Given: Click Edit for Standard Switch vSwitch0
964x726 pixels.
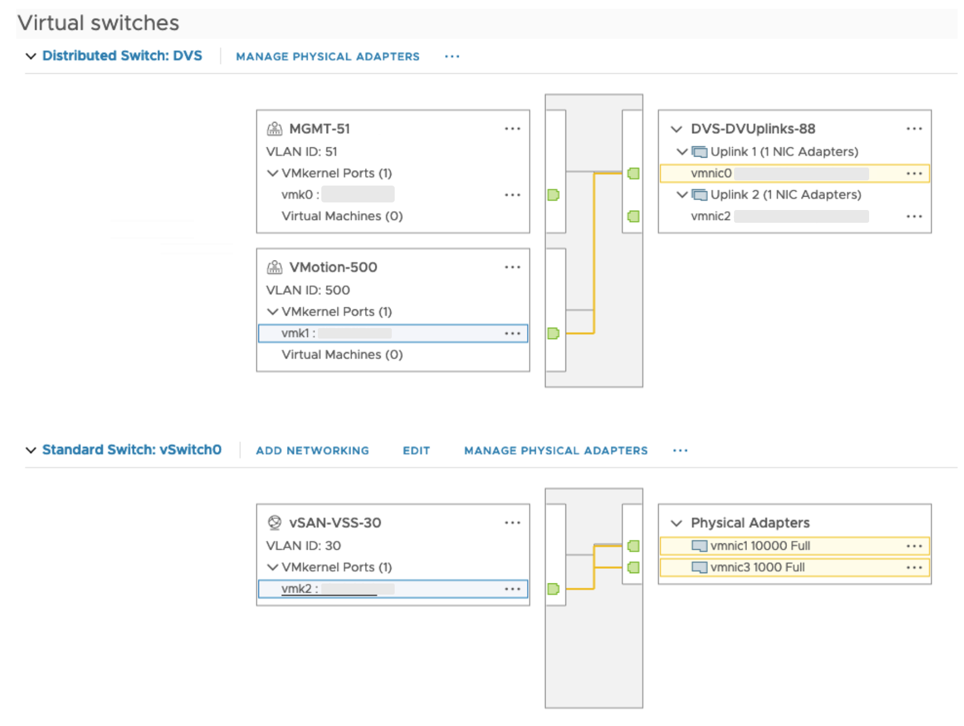Looking at the screenshot, I should pos(416,450).
